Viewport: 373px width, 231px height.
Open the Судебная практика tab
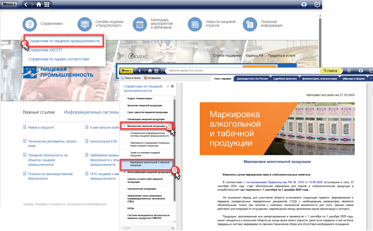285,79
